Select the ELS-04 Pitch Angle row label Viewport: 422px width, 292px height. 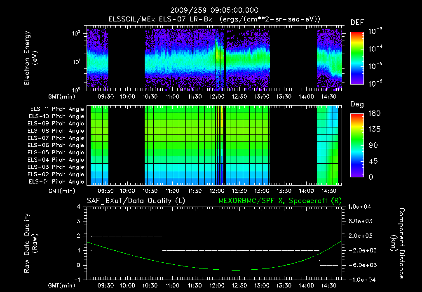pyautogui.click(x=56, y=160)
